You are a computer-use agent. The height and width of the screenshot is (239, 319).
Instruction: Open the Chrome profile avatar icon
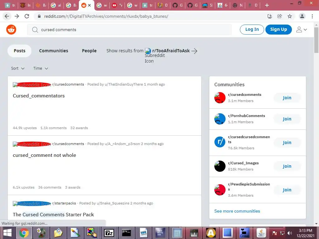(302, 16)
